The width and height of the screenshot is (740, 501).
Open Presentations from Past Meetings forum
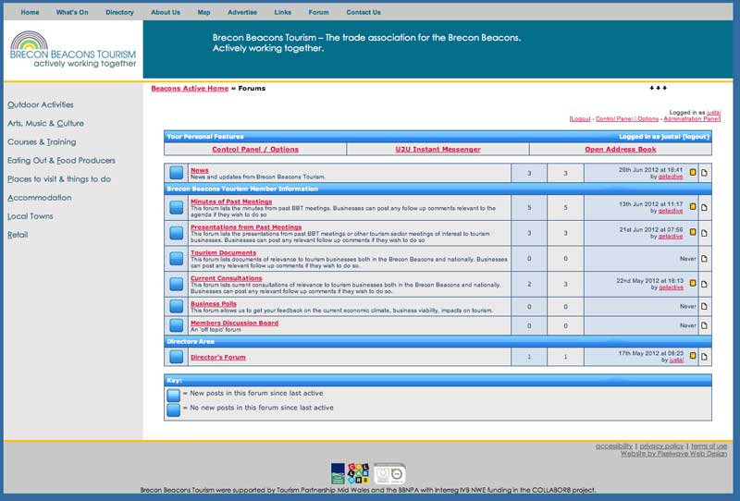[x=246, y=226]
